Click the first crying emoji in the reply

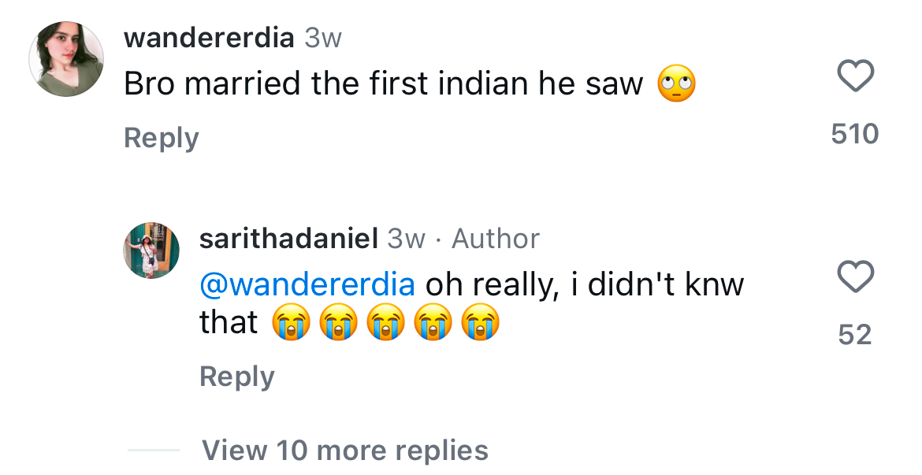click(291, 324)
